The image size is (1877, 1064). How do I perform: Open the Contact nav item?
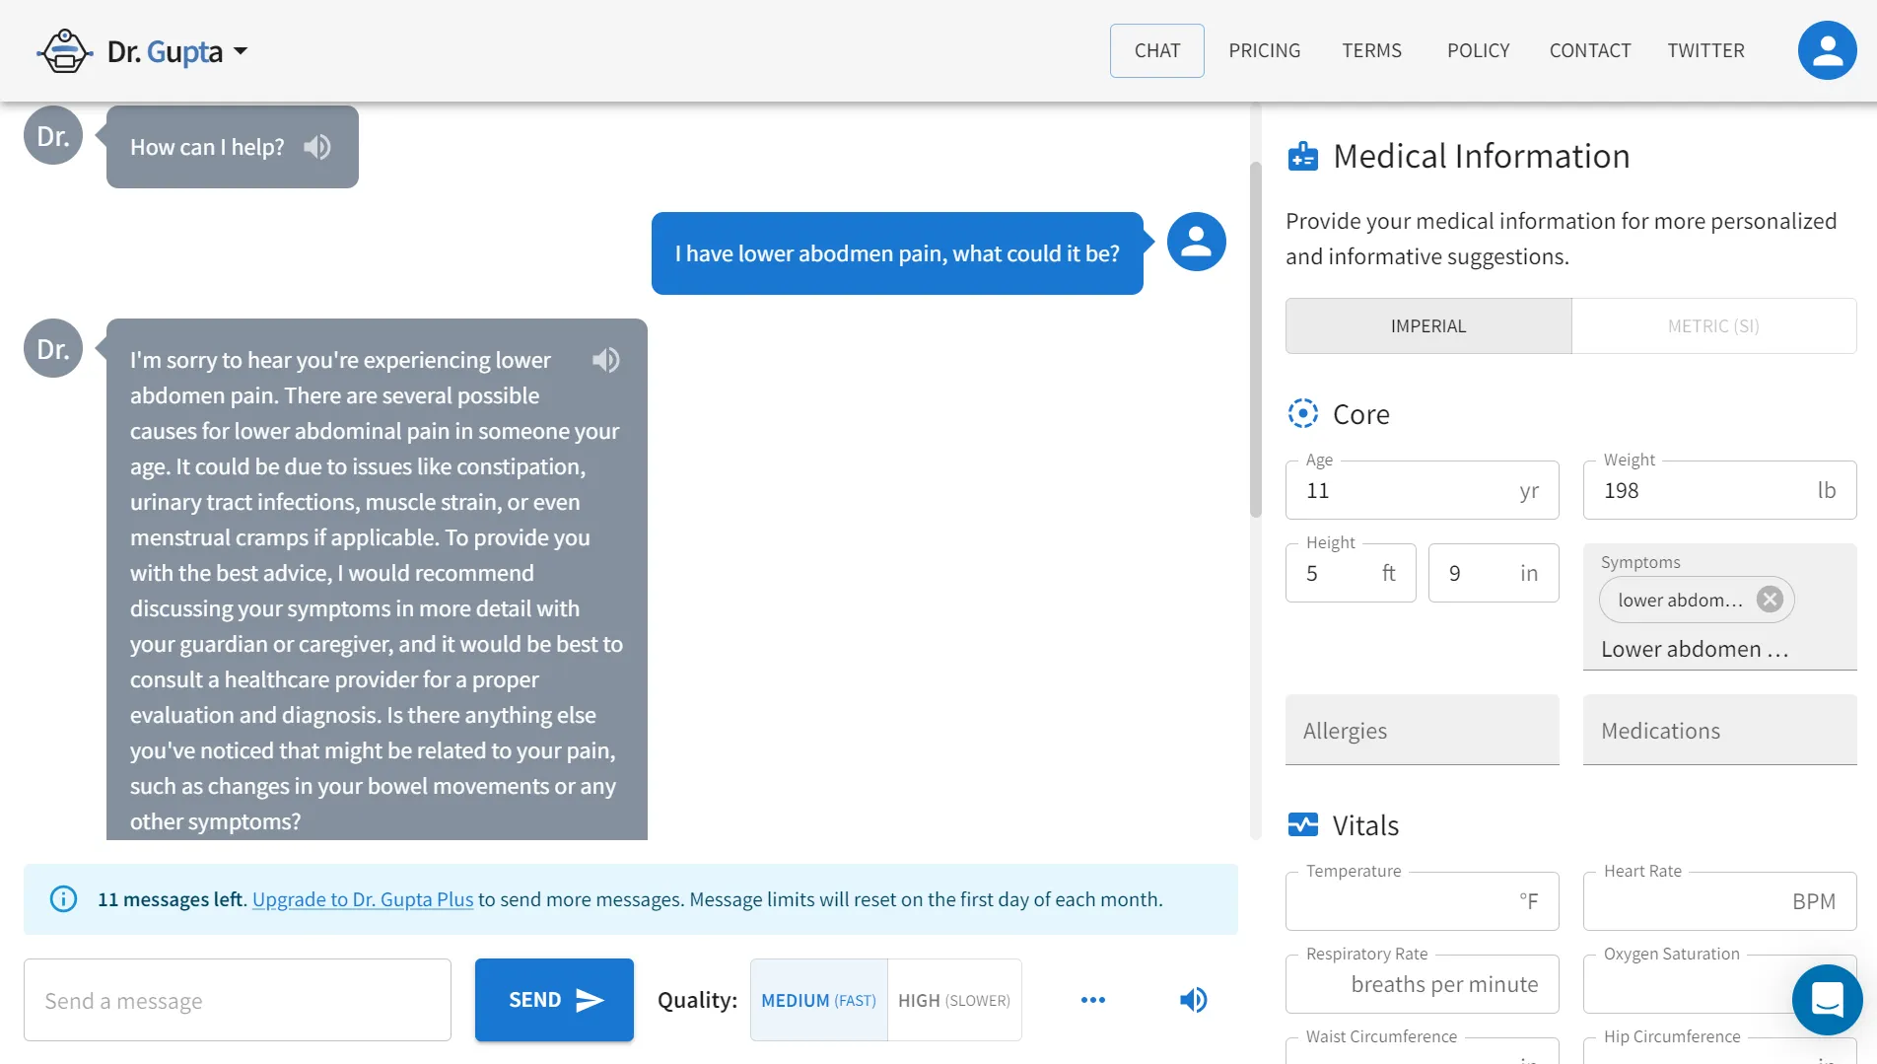pyautogui.click(x=1589, y=50)
